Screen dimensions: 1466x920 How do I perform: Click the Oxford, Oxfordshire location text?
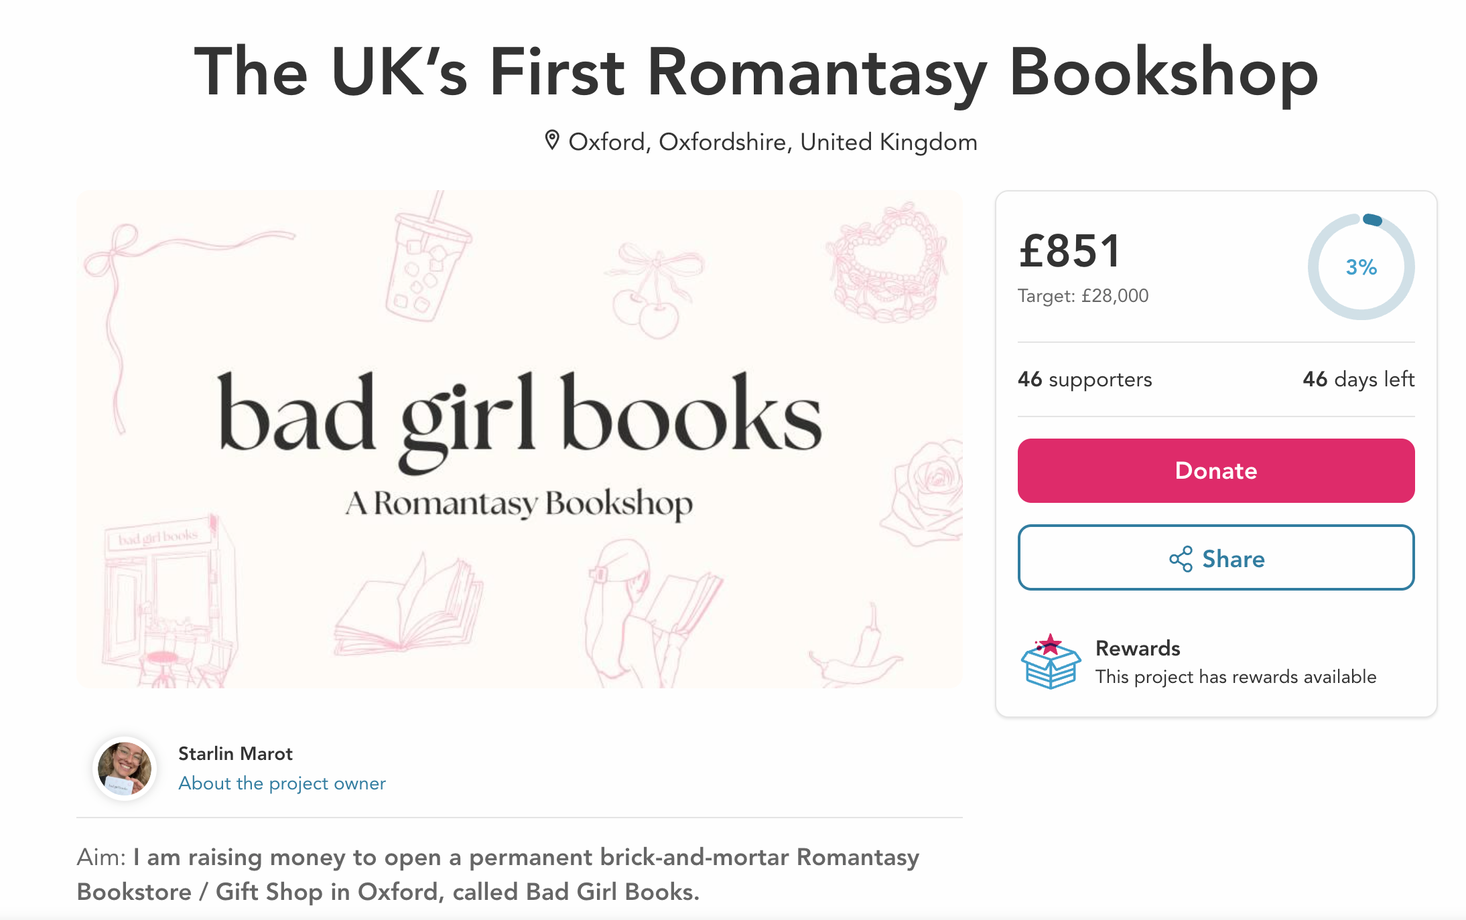pyautogui.click(x=773, y=142)
